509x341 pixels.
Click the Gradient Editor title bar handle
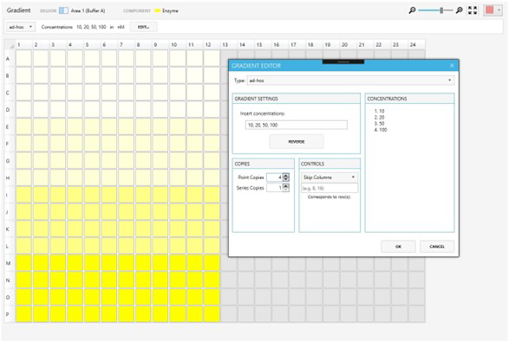(343, 61)
